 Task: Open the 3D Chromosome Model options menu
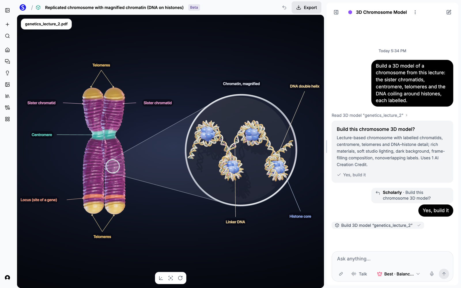415,12
